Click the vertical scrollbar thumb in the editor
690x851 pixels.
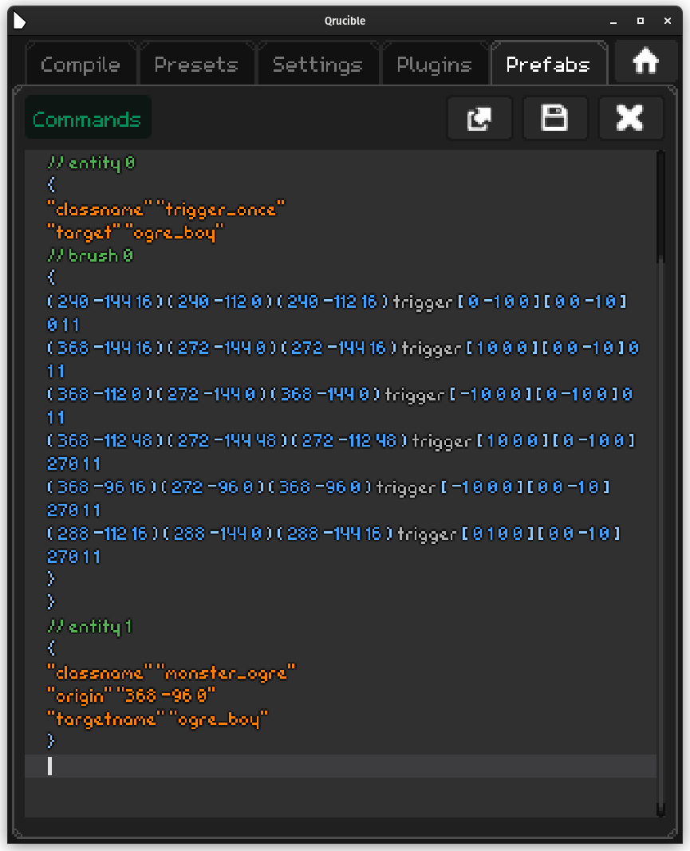(660, 207)
